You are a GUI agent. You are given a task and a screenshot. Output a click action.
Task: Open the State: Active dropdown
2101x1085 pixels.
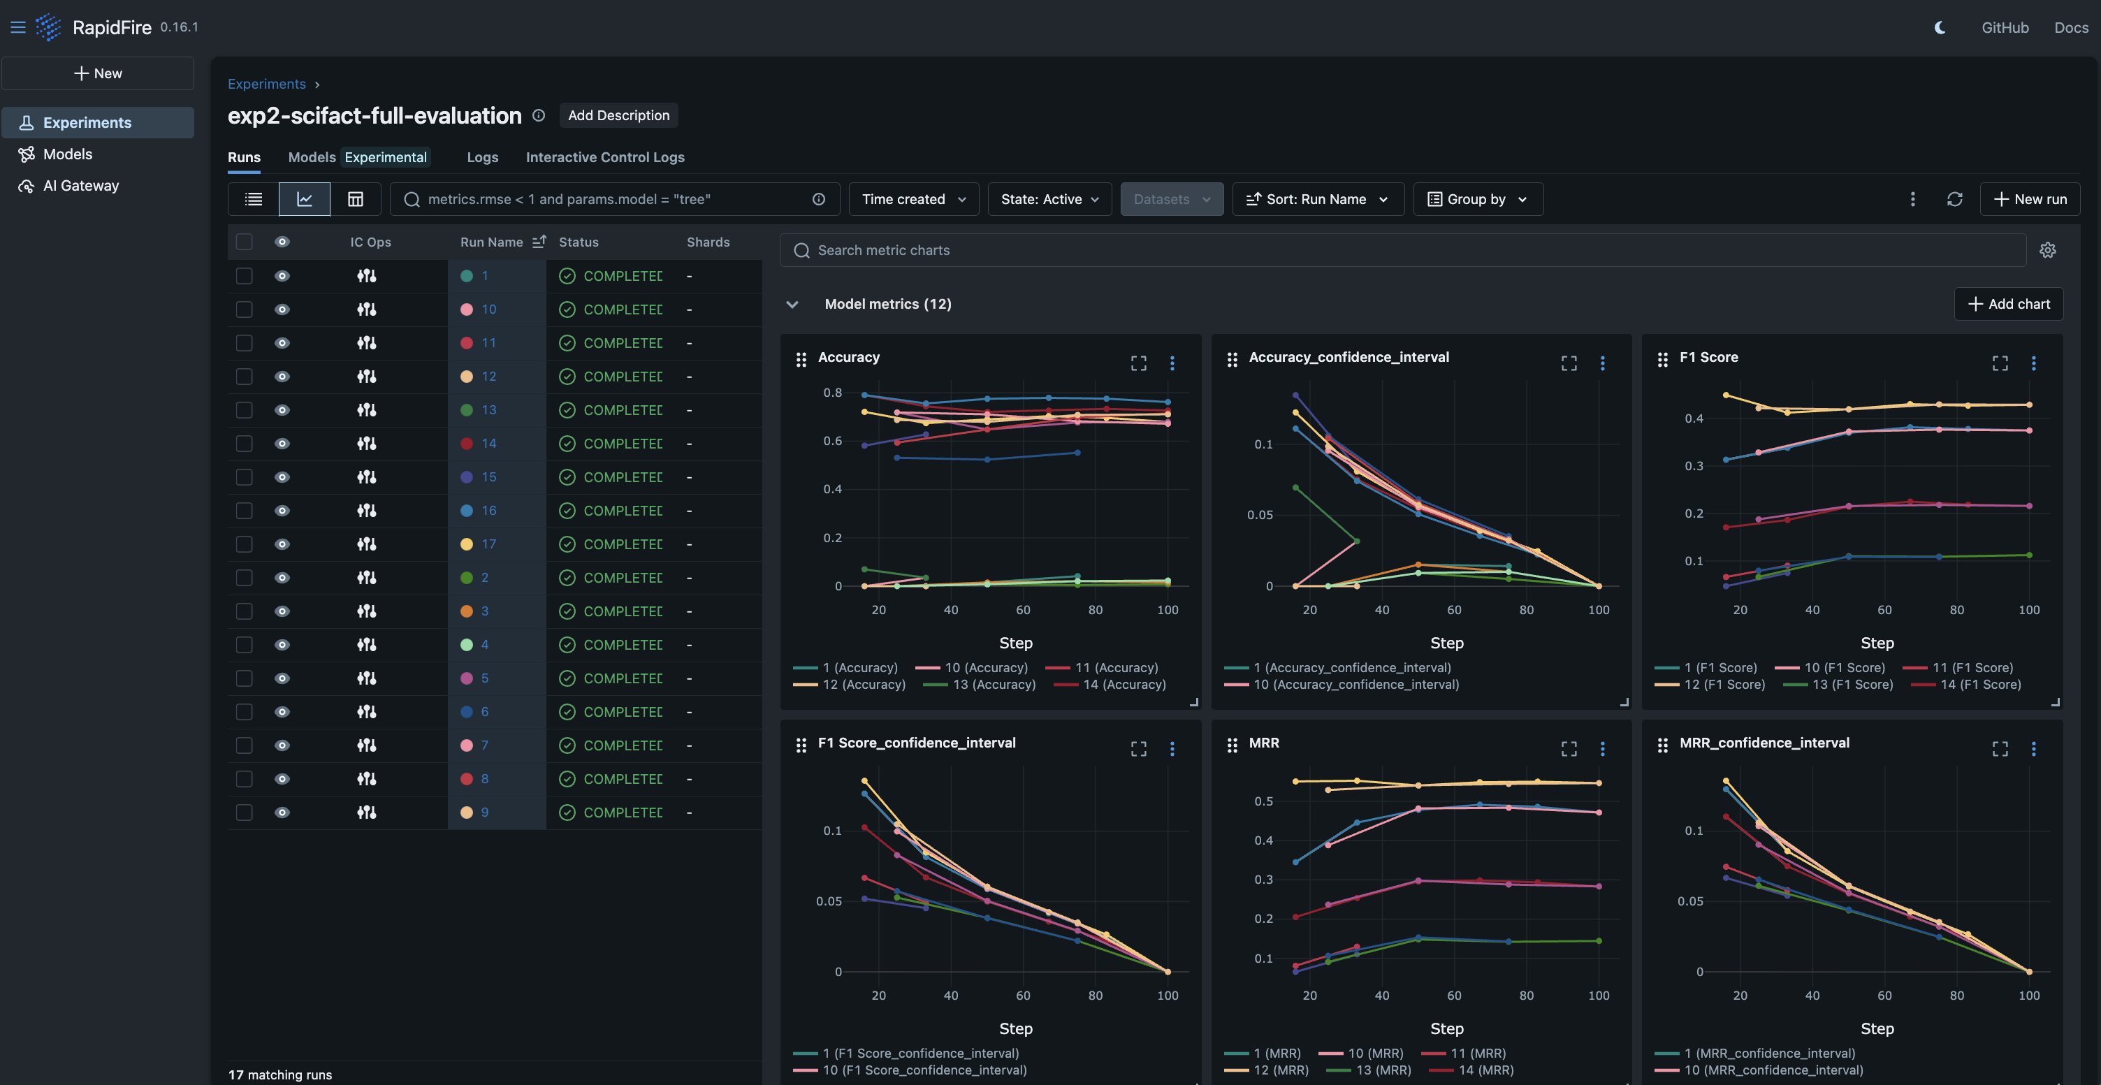(x=1049, y=199)
